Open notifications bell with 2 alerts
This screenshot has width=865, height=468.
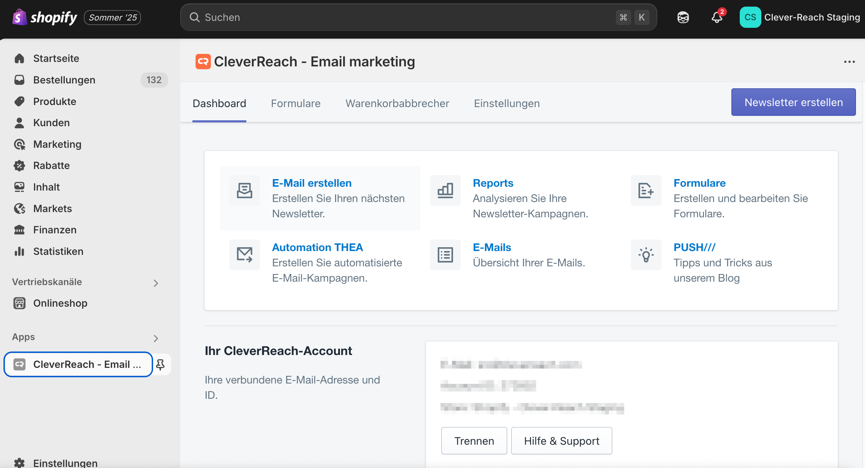[x=717, y=17]
